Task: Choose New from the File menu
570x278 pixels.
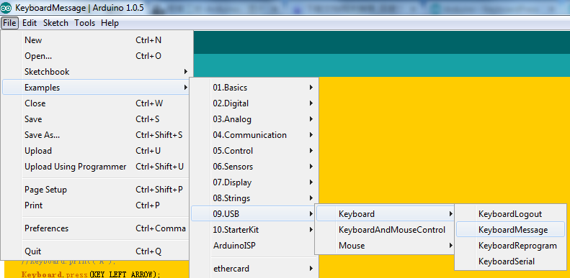Action: click(x=96, y=40)
